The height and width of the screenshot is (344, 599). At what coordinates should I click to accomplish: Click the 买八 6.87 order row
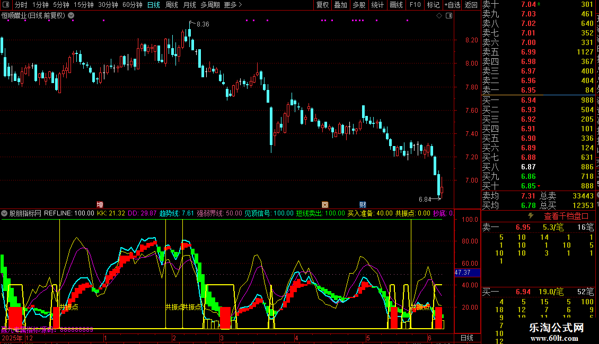[x=538, y=167]
